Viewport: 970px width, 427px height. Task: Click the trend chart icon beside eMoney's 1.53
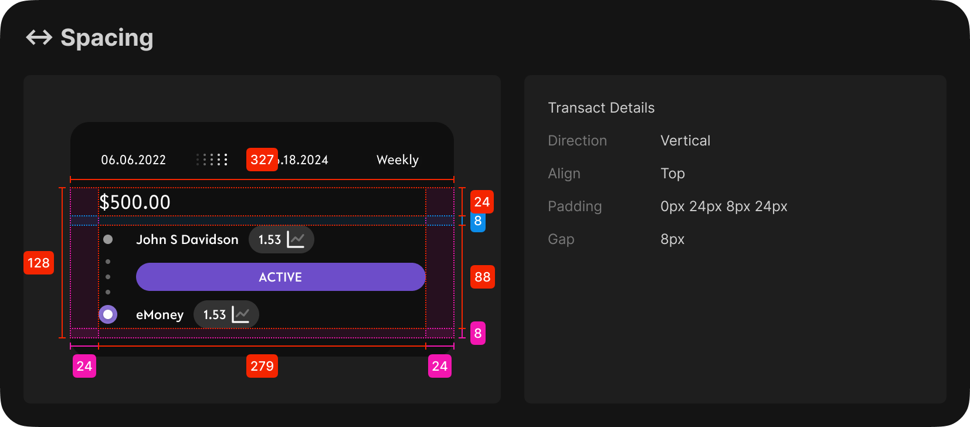[241, 314]
